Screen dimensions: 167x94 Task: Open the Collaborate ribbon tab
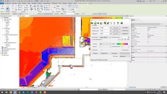click(55, 3)
